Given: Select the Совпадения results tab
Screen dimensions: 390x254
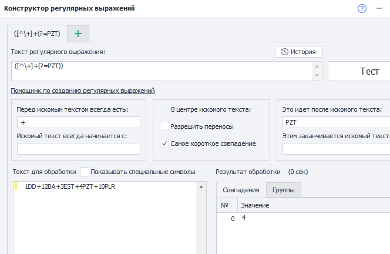Looking at the screenshot, I should pos(241,190).
